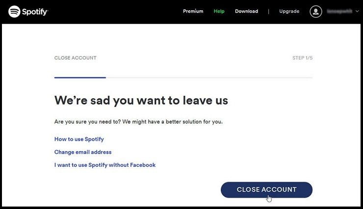363x209 pixels.
Task: Click the grey CLOSE ACCOUNT section label
Action: pyautogui.click(x=75, y=58)
